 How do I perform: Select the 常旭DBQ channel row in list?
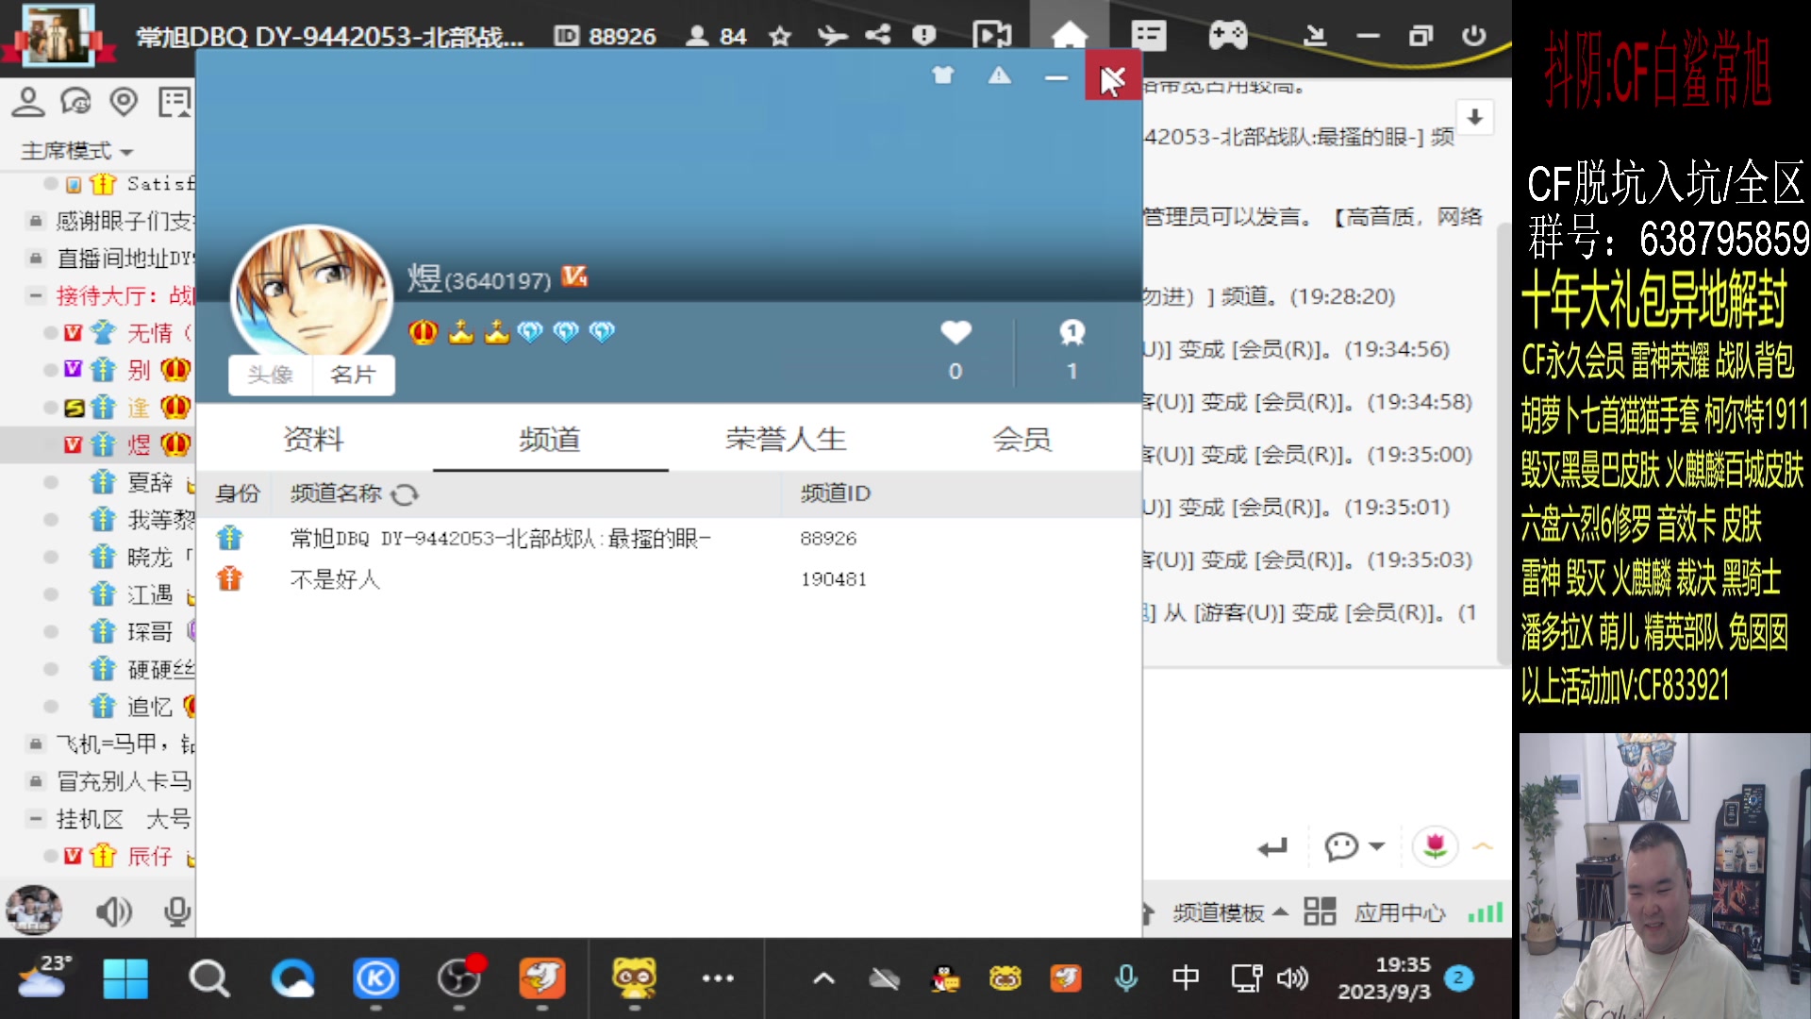click(x=670, y=538)
